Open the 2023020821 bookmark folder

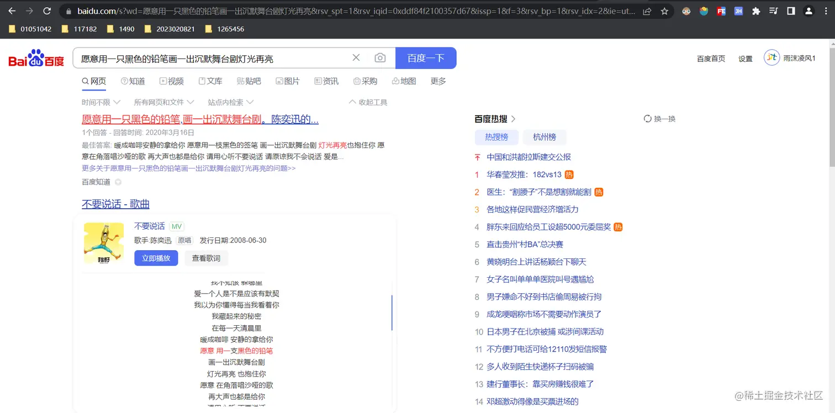[170, 29]
